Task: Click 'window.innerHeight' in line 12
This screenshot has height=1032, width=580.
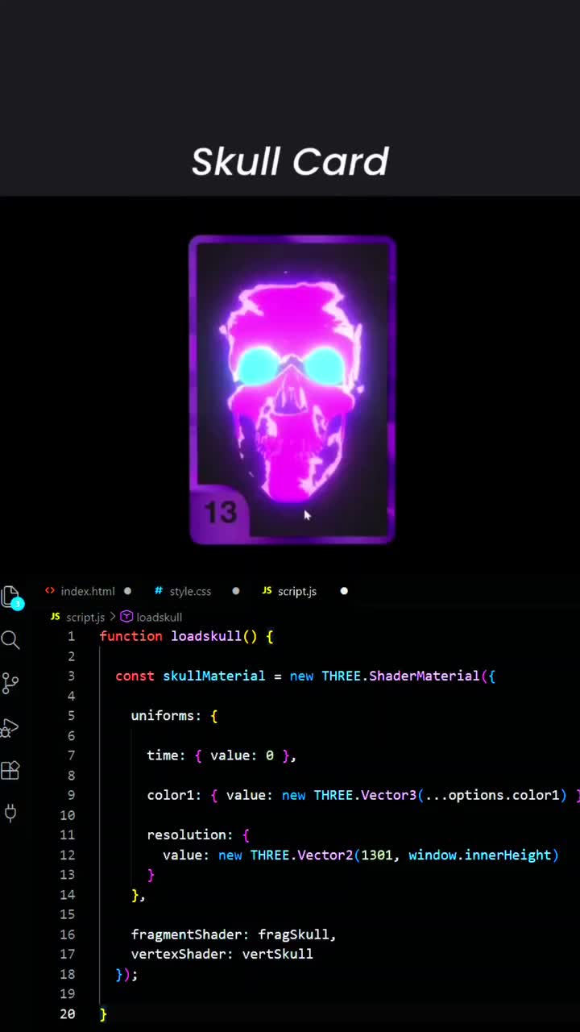Action: click(x=480, y=855)
